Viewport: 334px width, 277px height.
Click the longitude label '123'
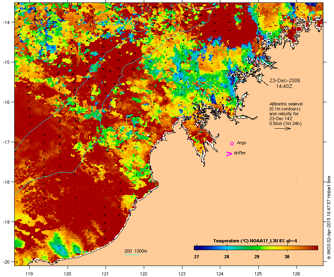tap(182, 274)
